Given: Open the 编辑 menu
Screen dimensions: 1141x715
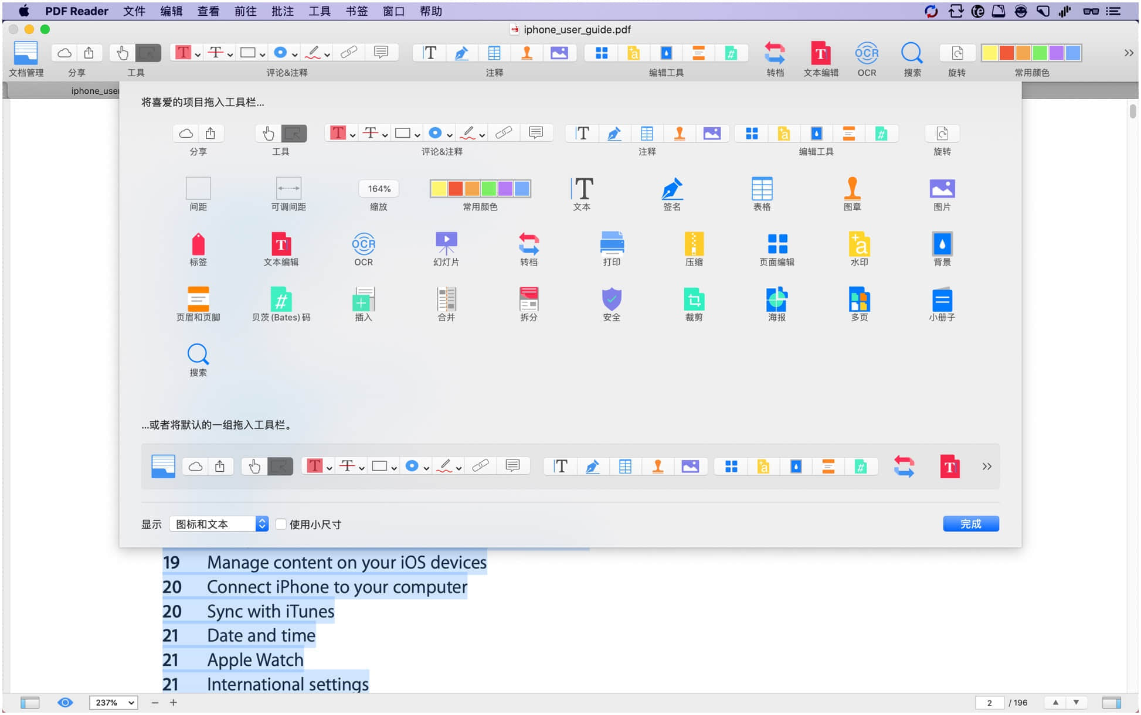Looking at the screenshot, I should [171, 11].
